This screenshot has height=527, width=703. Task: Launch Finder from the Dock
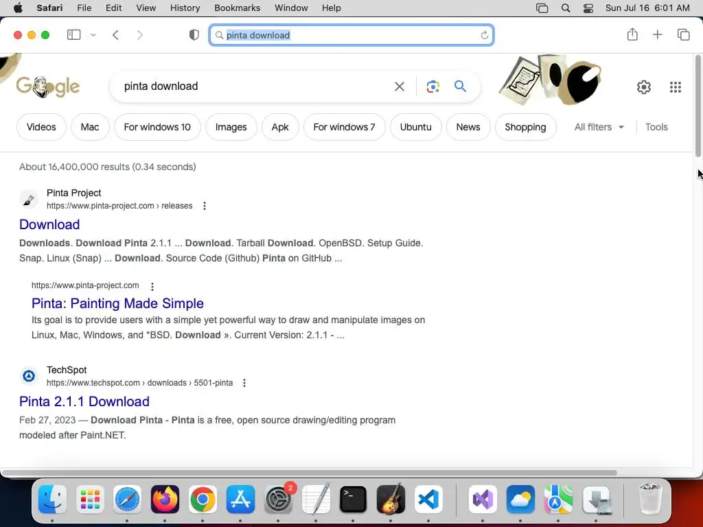pos(52,499)
